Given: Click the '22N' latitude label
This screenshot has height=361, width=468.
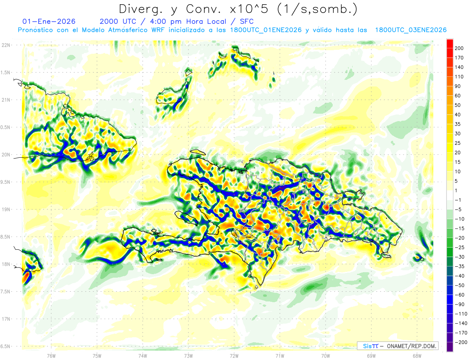Looking at the screenshot, I should click(5, 45).
